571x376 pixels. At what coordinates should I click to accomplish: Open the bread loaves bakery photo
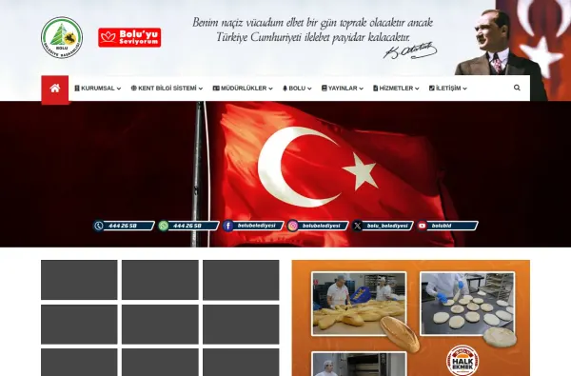pos(359,304)
